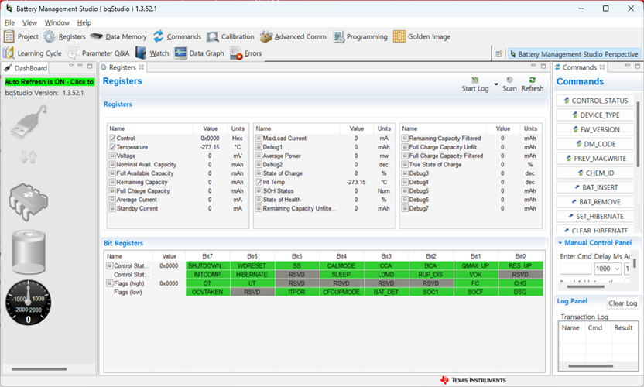The image size is (644, 387).
Task: Open Start Log dropdown arrow
Action: [496, 84]
